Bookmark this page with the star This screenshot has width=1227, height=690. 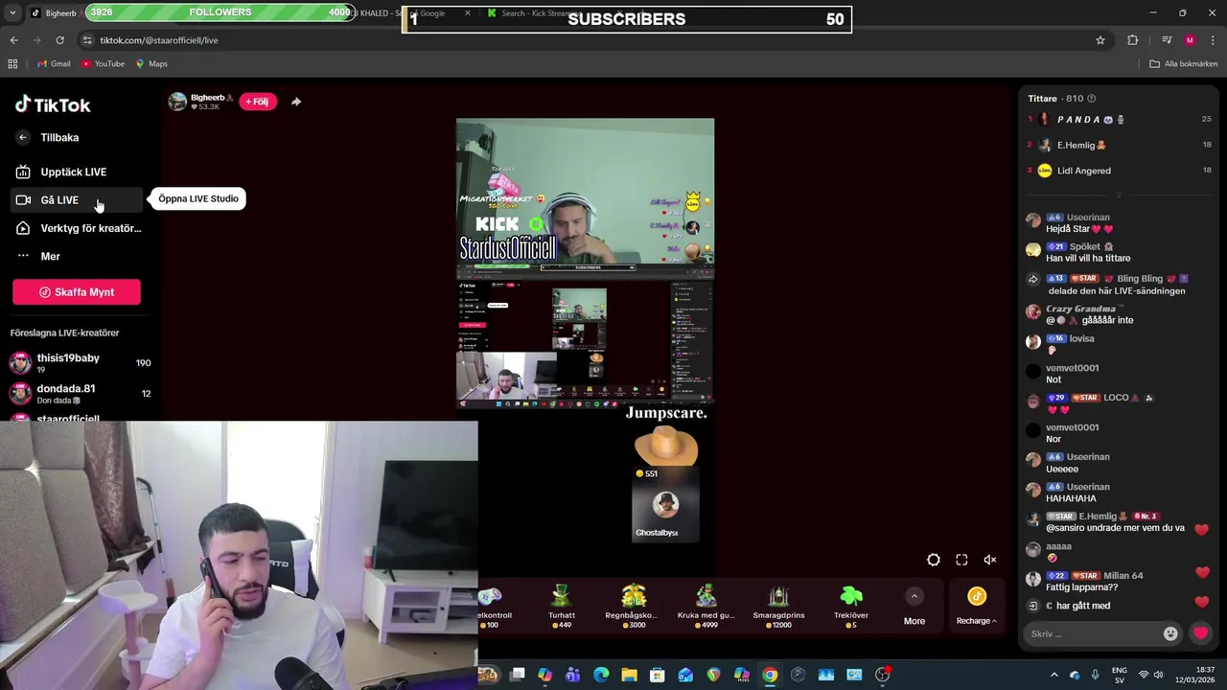pos(1100,40)
